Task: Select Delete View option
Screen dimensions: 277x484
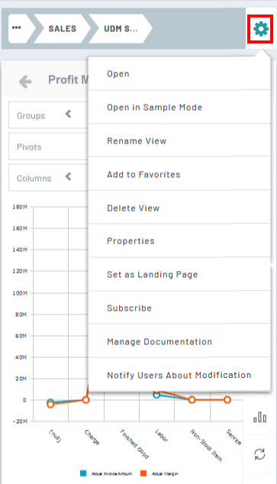Action: pos(179,208)
